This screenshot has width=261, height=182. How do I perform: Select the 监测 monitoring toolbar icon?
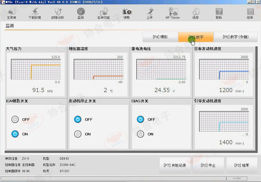(x=80, y=13)
